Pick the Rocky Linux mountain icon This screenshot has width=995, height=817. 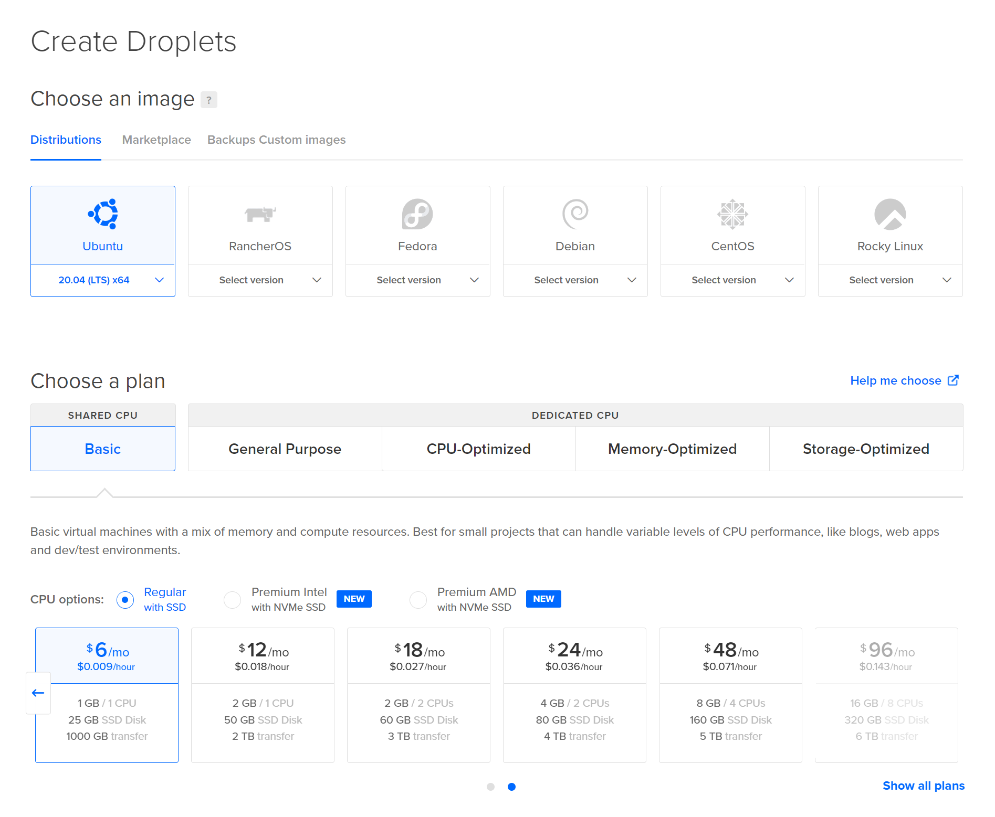click(891, 214)
